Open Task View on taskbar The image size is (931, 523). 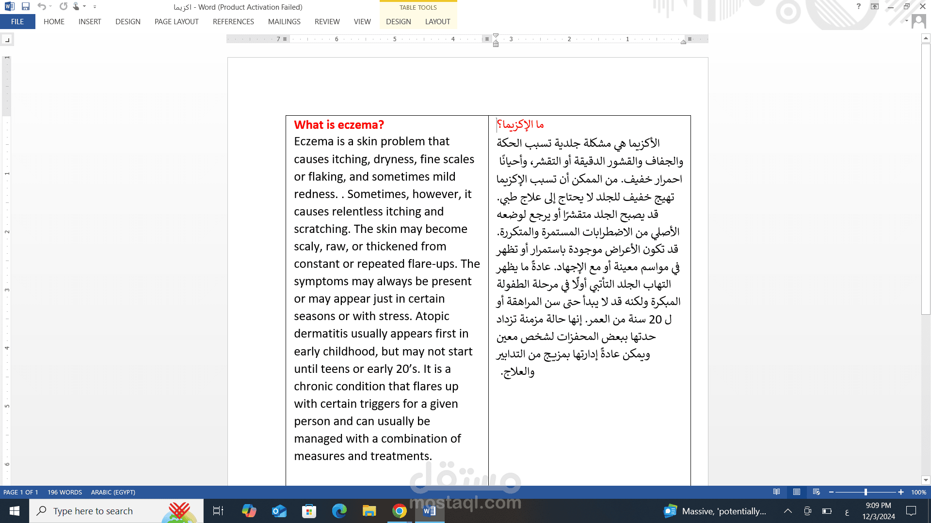tap(218, 511)
